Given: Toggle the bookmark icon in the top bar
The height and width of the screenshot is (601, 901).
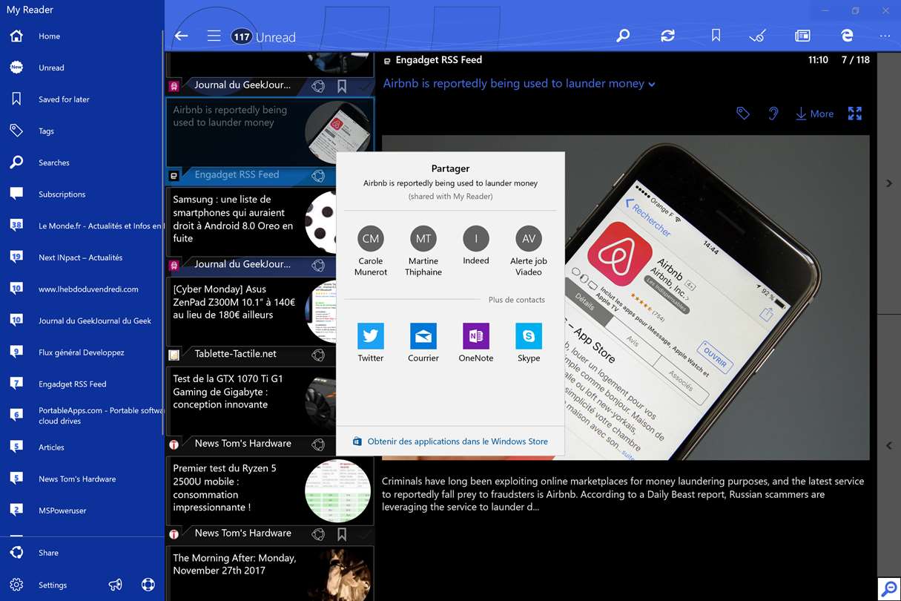Looking at the screenshot, I should 716,36.
